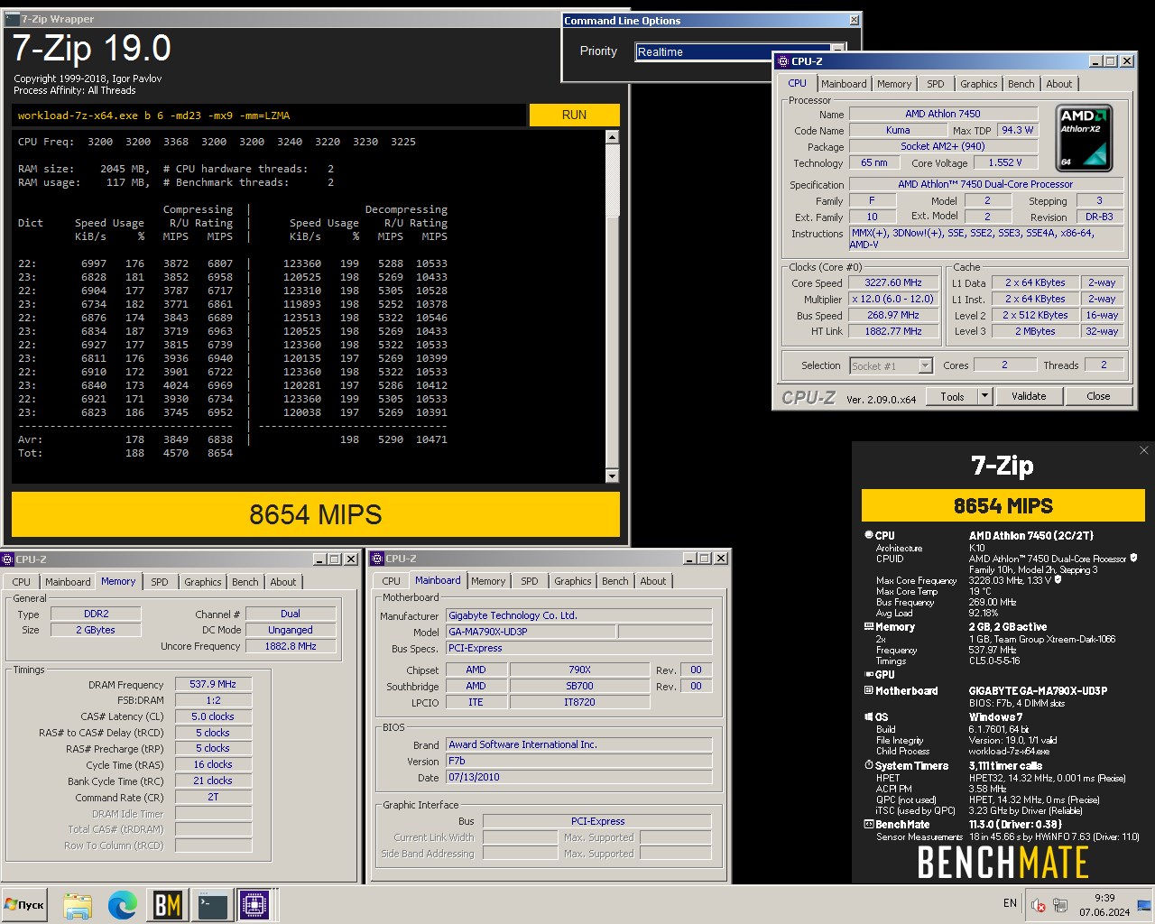
Task: Click the BenchMate version section icon
Action: pyautogui.click(x=869, y=824)
